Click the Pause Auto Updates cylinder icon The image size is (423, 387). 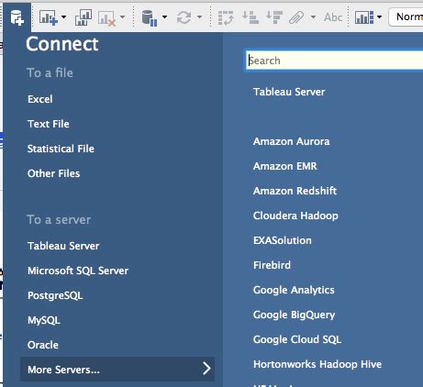(x=150, y=17)
